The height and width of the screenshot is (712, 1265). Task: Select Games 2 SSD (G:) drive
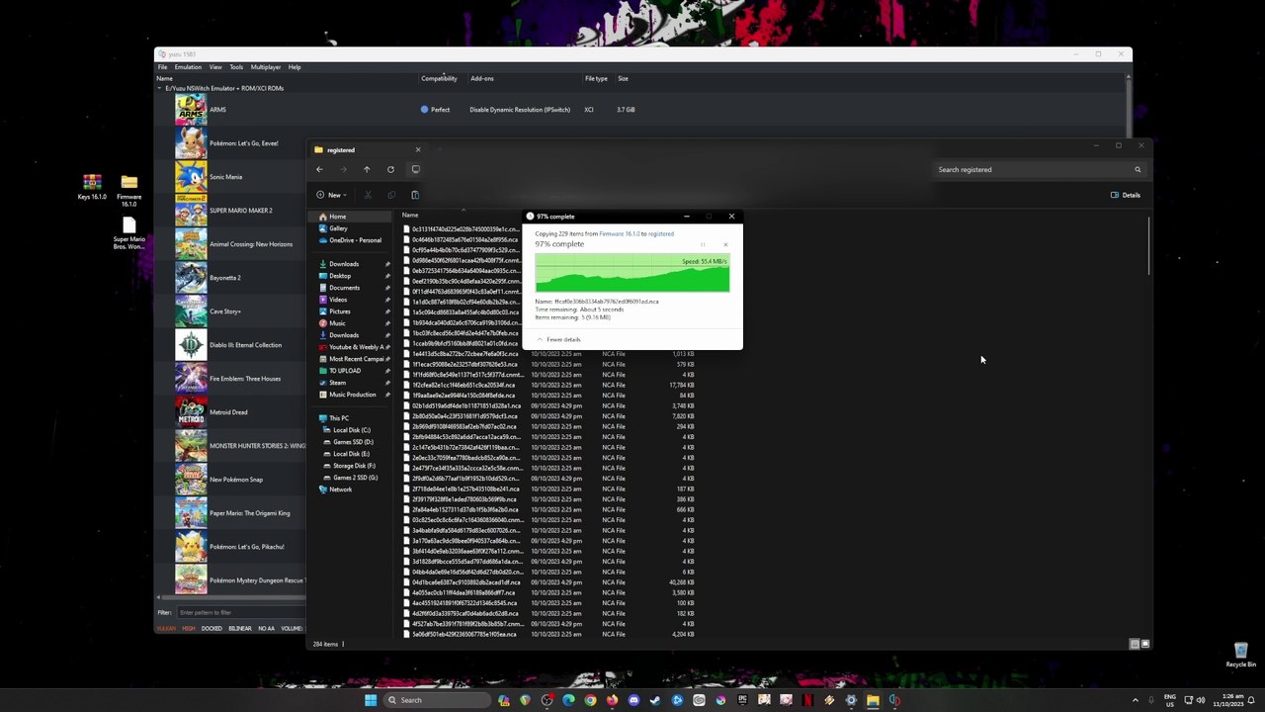(x=355, y=478)
